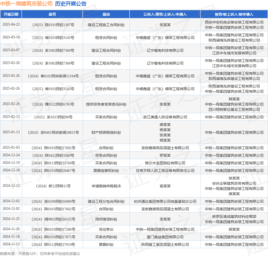Screen dimensions: 268x256
Task: Click cause 劳动争议
Action: point(106,229)
